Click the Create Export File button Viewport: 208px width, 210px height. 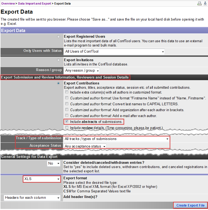pyautogui.click(x=190, y=205)
